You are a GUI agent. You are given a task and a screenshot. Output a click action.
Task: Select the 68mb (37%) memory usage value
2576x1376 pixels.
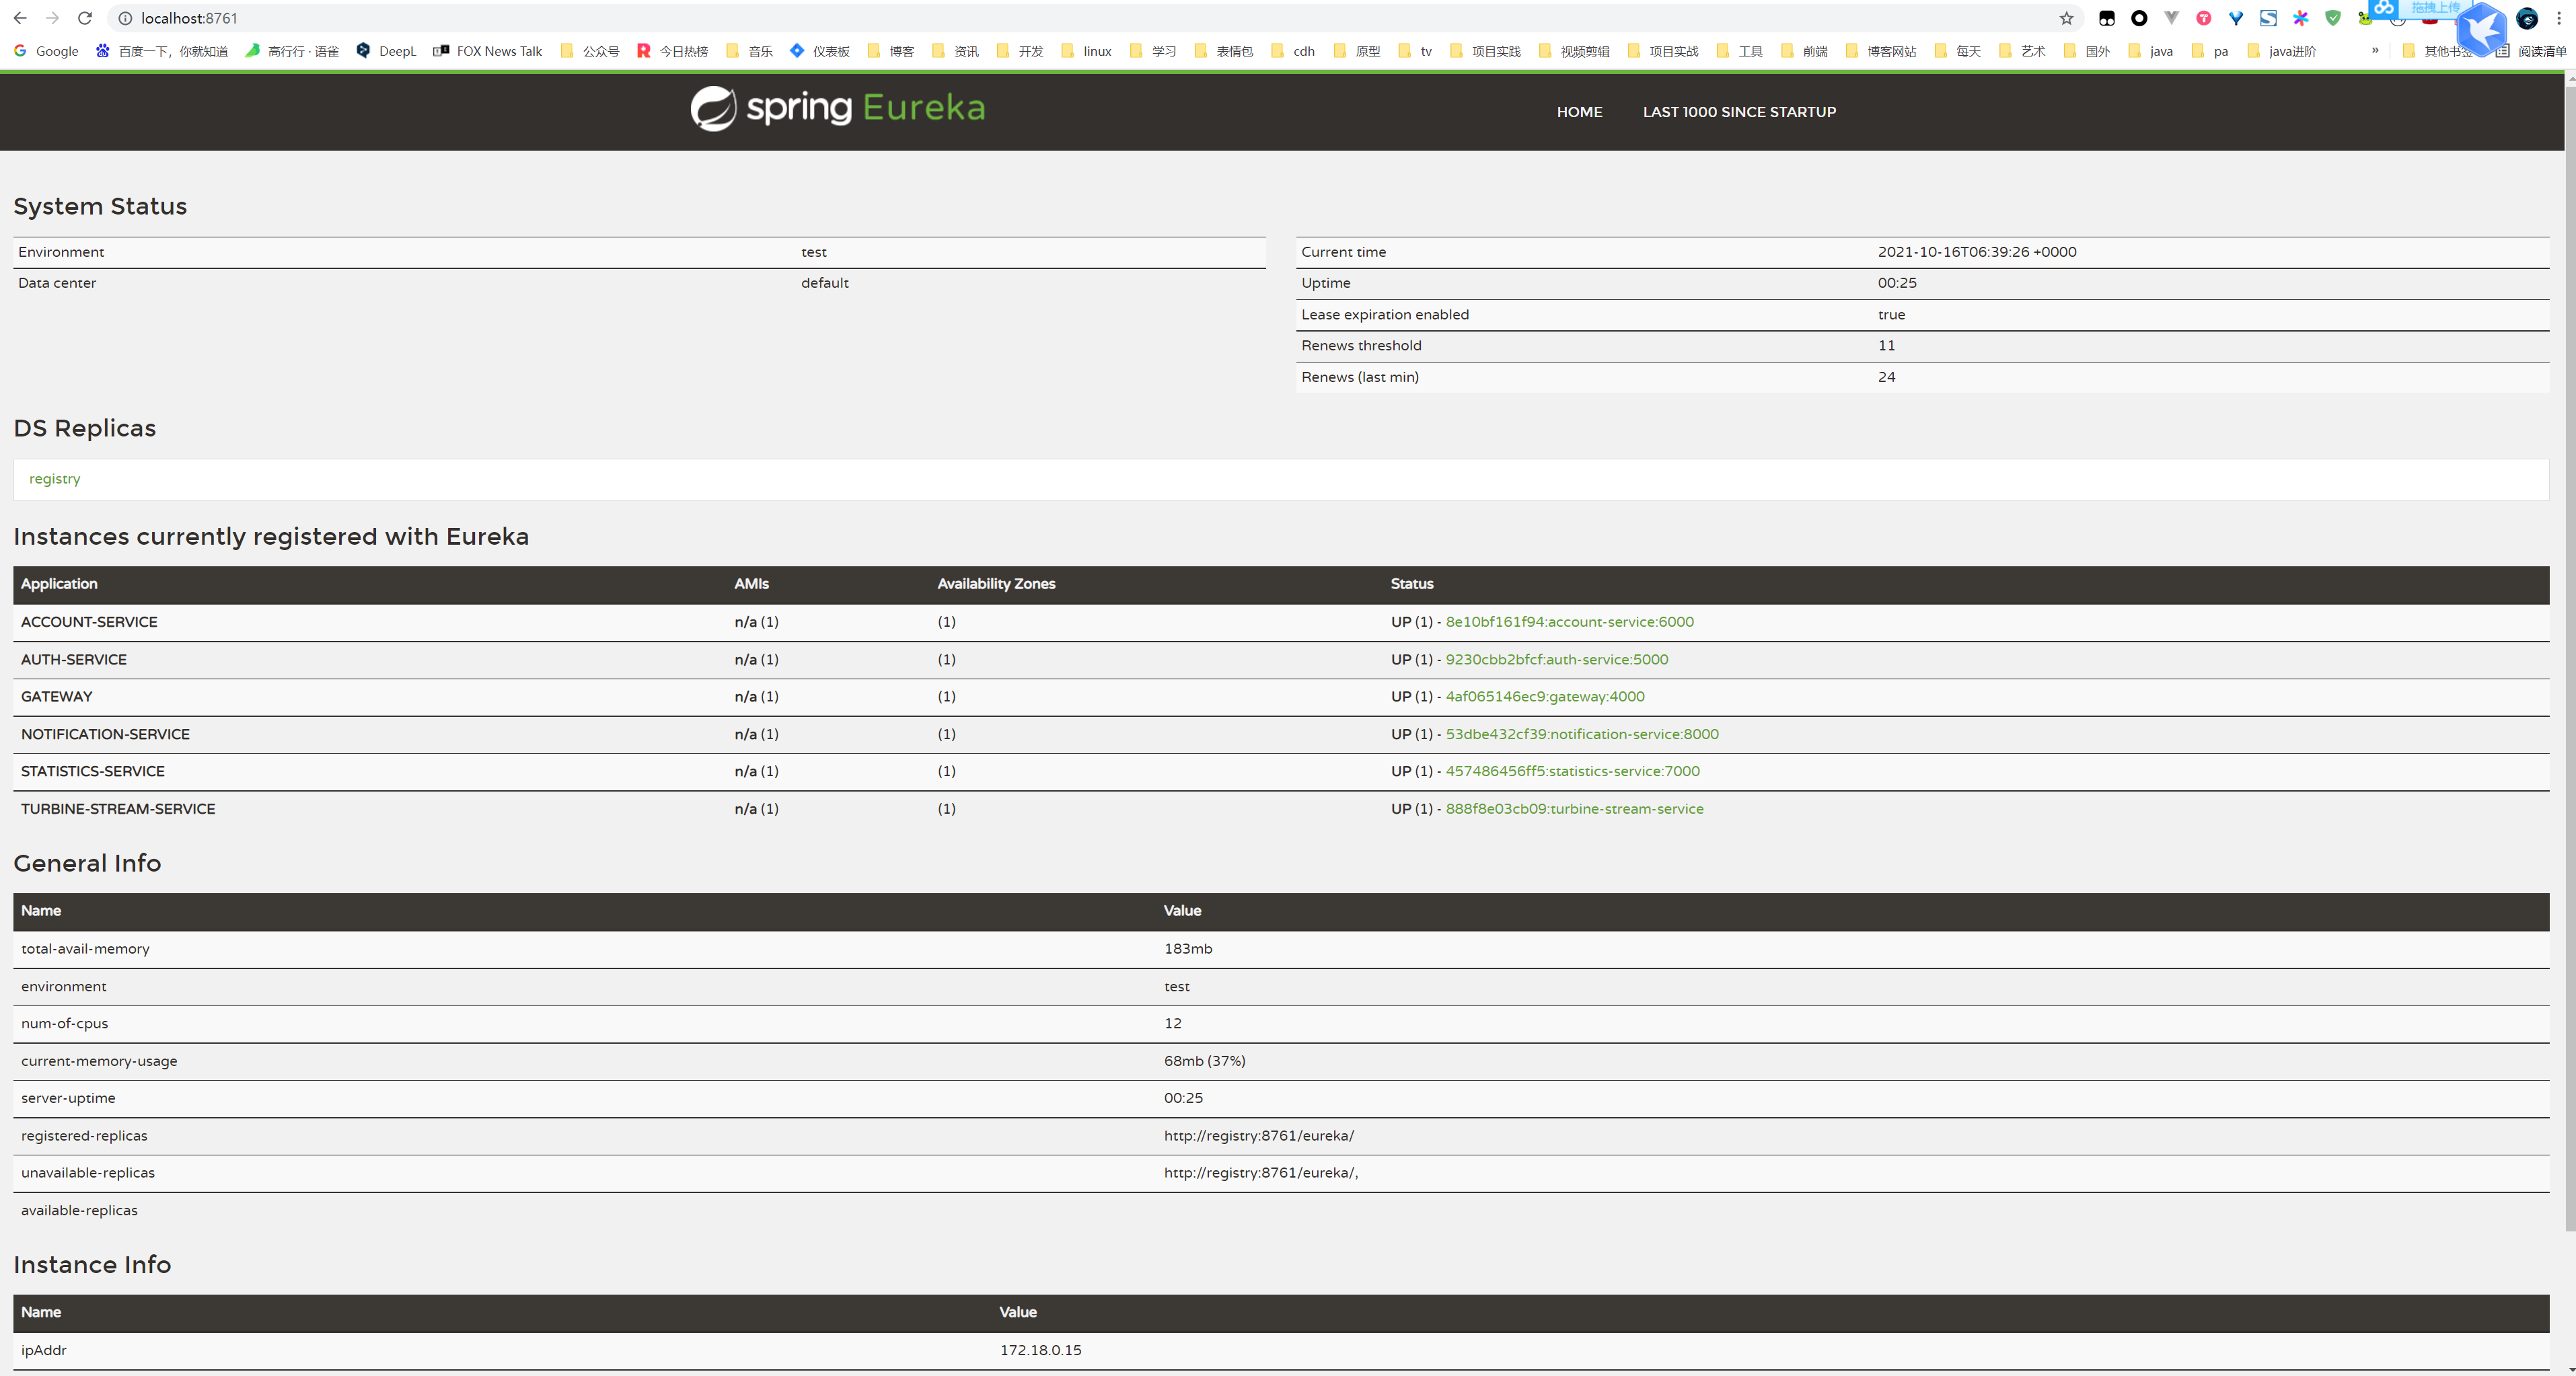coord(1204,1061)
